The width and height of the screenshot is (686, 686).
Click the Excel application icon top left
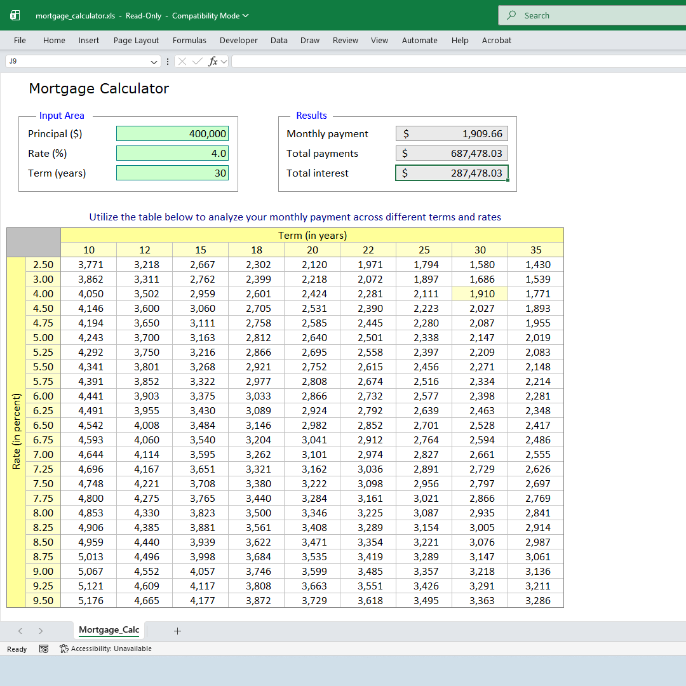pyautogui.click(x=14, y=15)
